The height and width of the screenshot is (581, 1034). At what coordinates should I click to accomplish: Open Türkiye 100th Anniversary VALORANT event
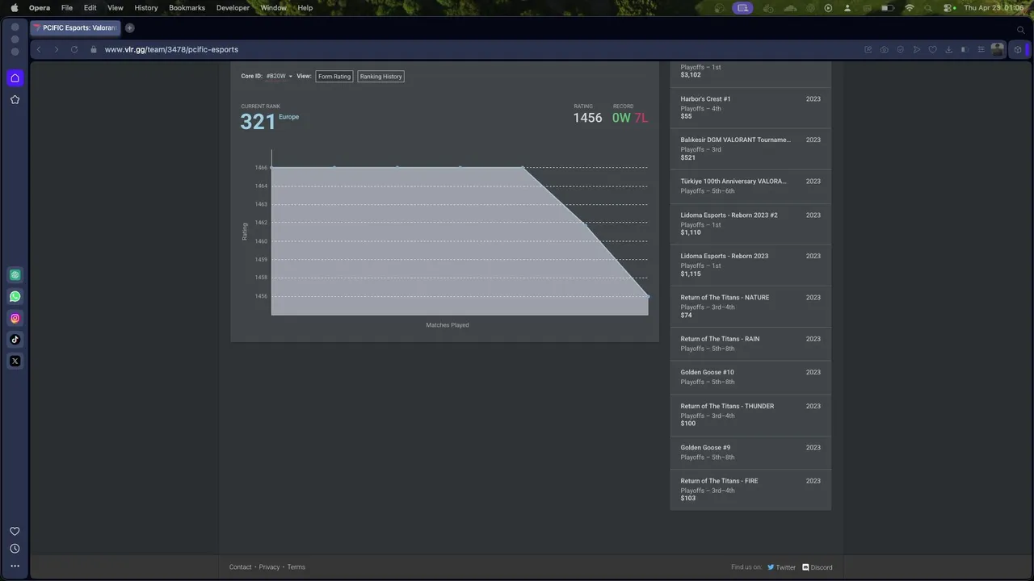[x=750, y=186]
